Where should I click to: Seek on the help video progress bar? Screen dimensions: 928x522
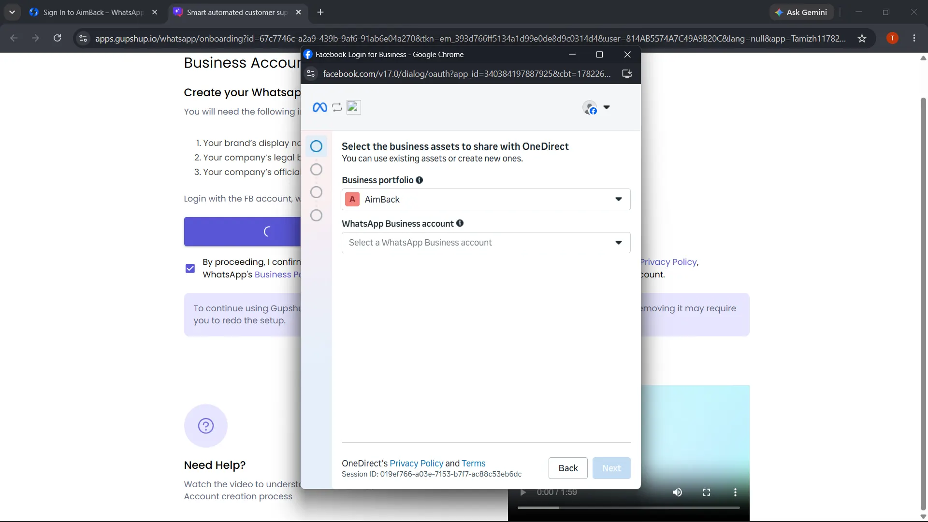(628, 507)
